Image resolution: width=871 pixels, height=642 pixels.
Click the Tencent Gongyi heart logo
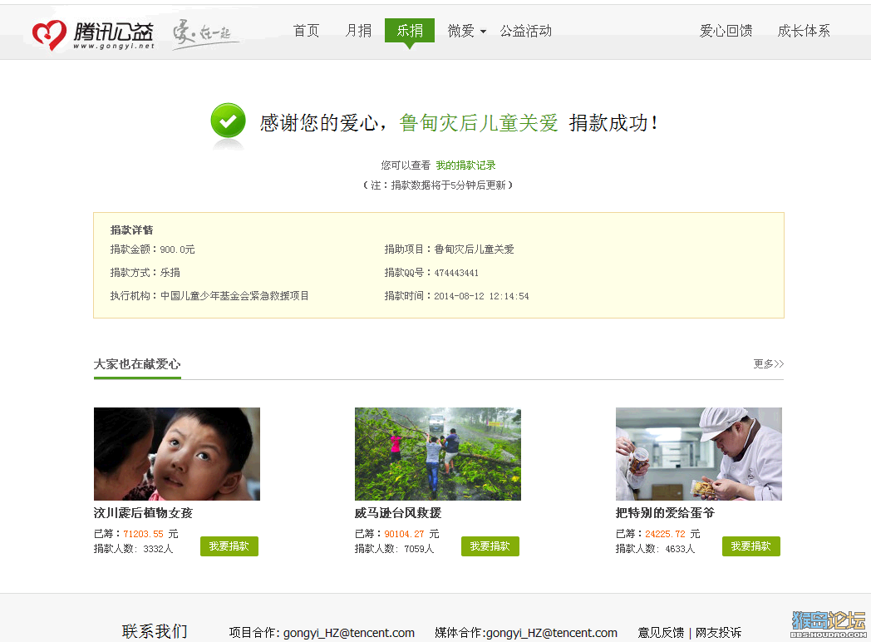coord(49,35)
